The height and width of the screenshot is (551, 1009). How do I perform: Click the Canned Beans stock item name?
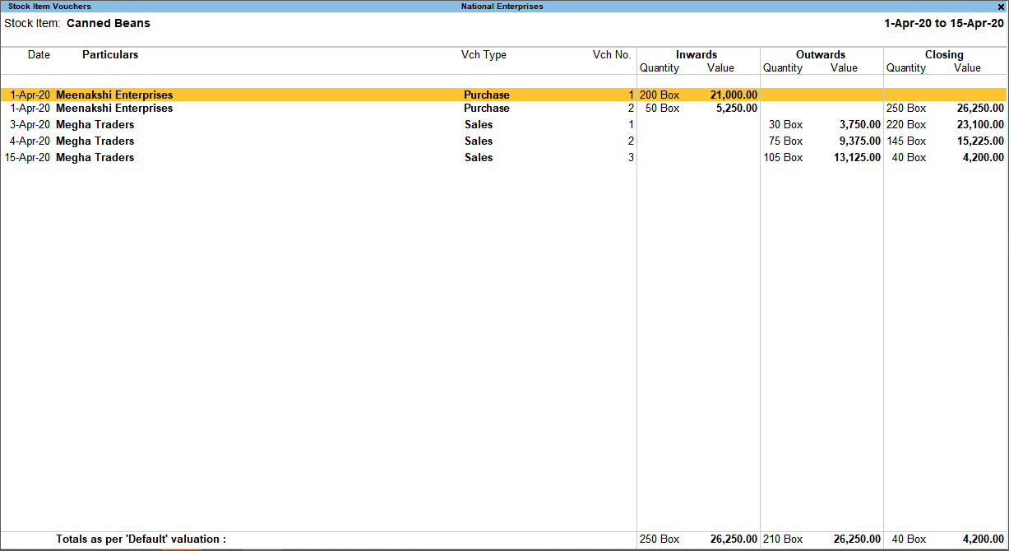coord(109,23)
